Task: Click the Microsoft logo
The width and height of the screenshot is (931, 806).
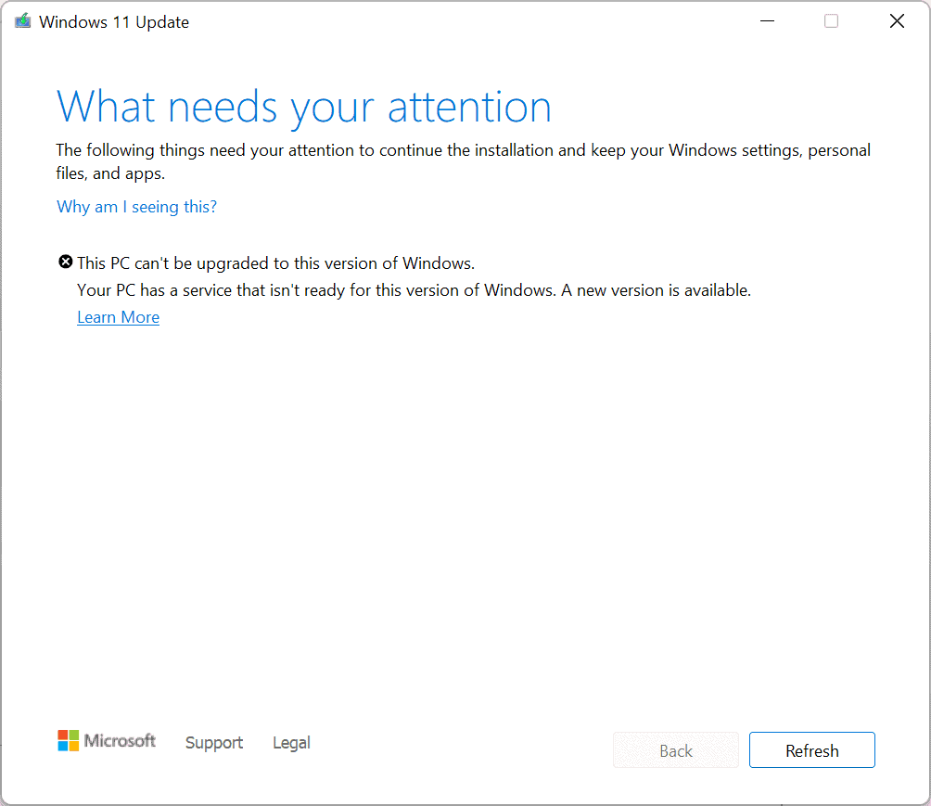Action: [107, 741]
